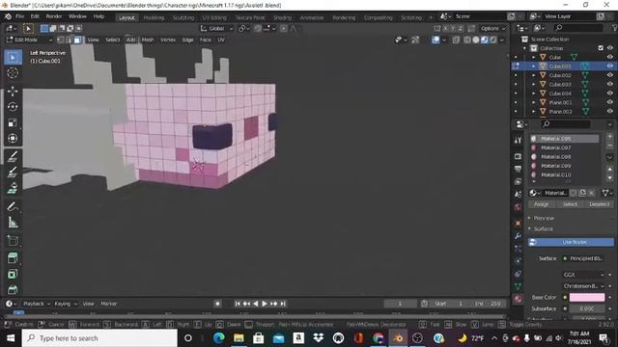
Task: Select the Inset Faces tool
Action: coord(13,274)
